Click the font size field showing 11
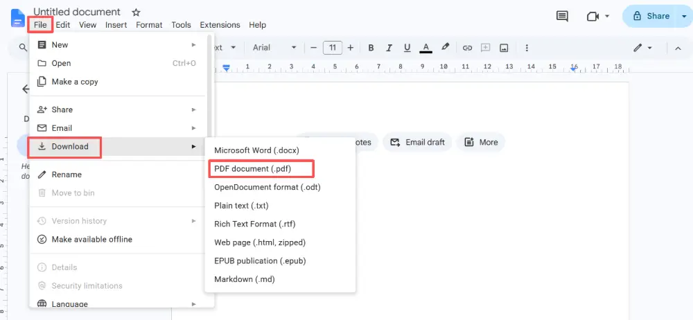Image resolution: width=693 pixels, height=320 pixels. (333, 48)
